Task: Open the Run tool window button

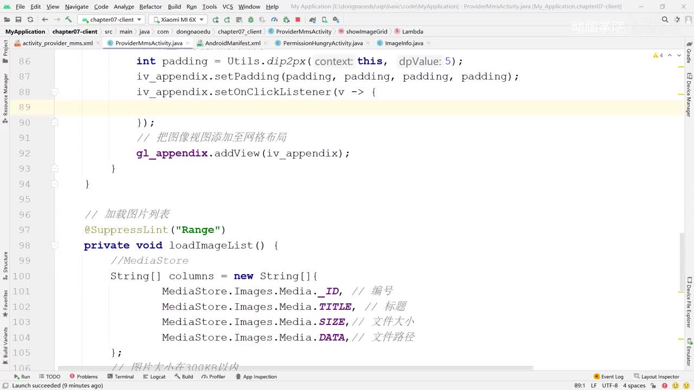Action: click(22, 377)
